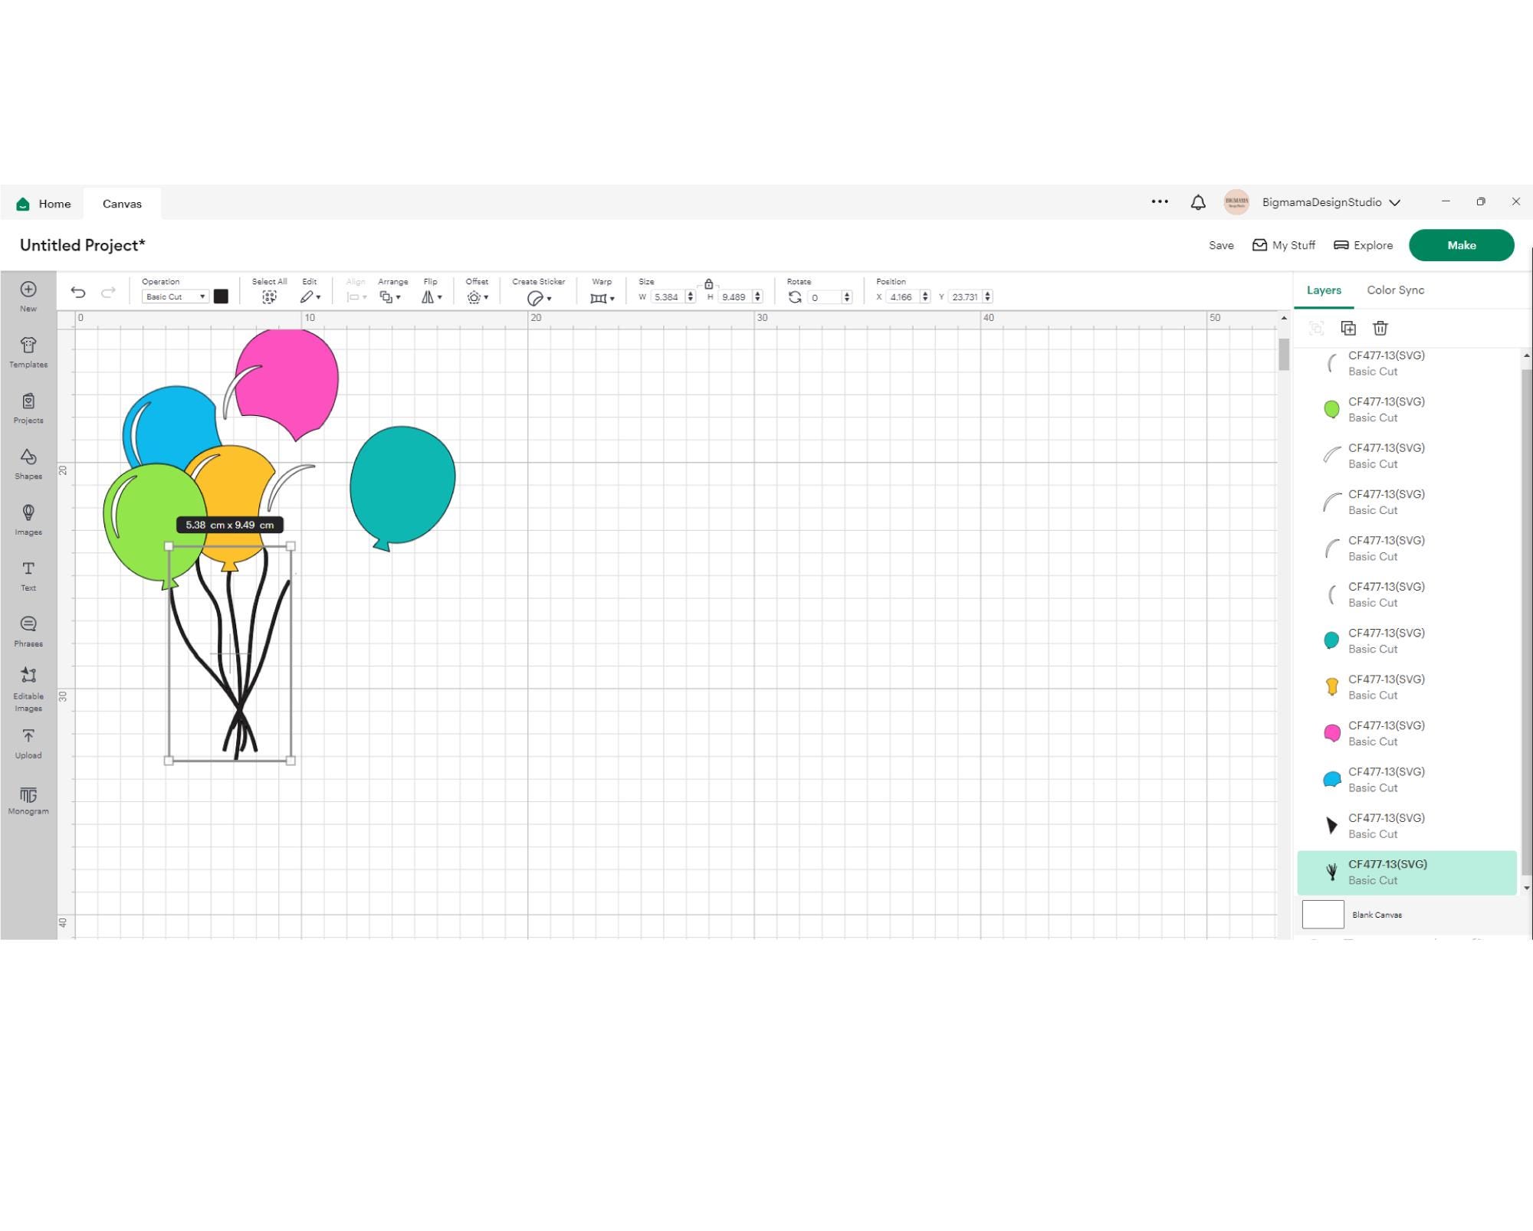Expand the Edit dropdown
Screen dimensions: 1533x1231
tap(310, 297)
